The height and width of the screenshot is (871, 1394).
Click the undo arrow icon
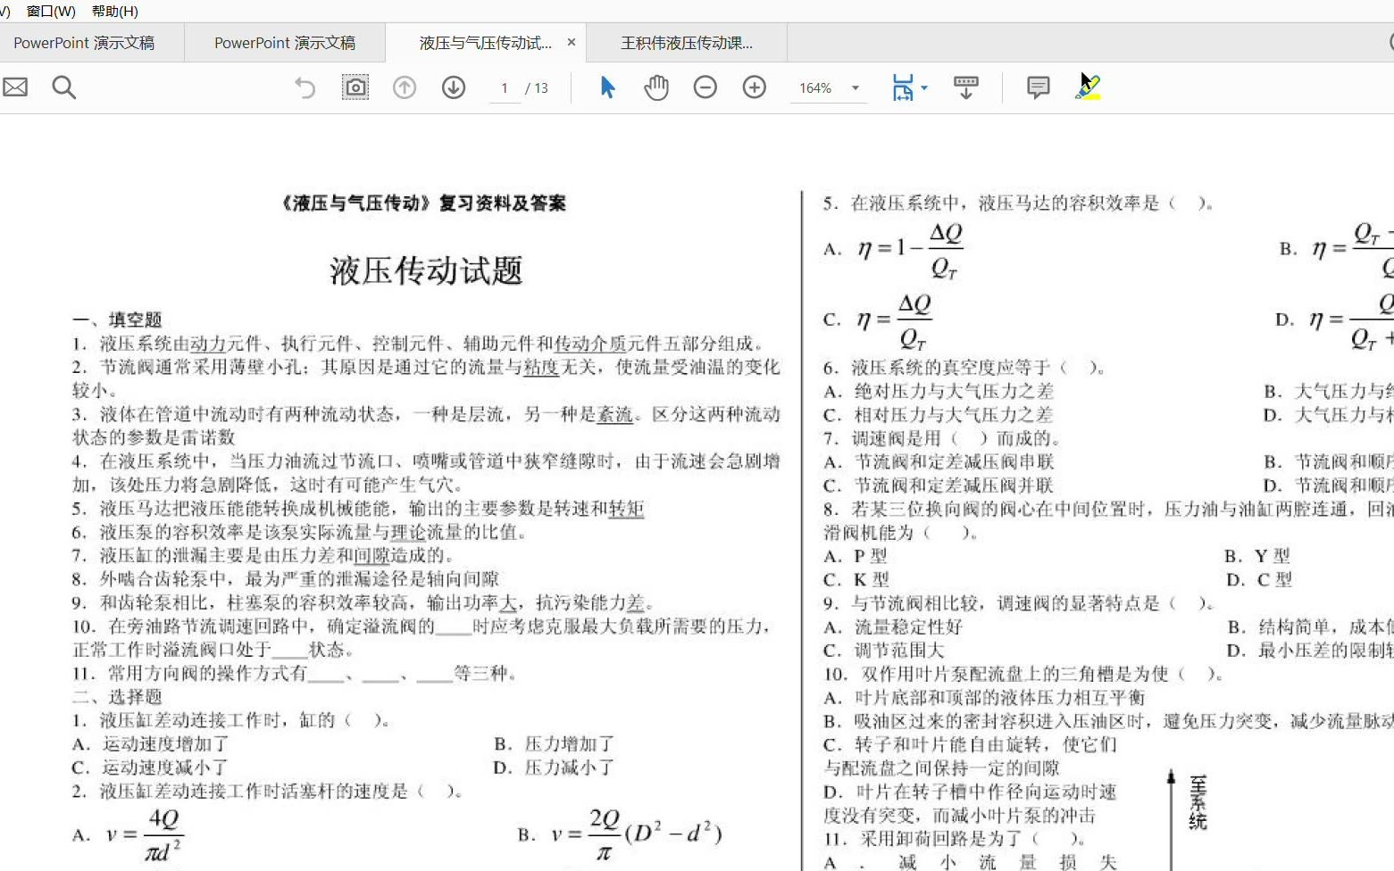point(305,87)
